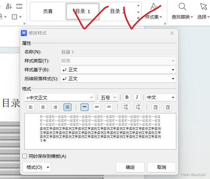Open the 格式(O) button menu
This screenshot has width=210, height=179.
point(37,167)
